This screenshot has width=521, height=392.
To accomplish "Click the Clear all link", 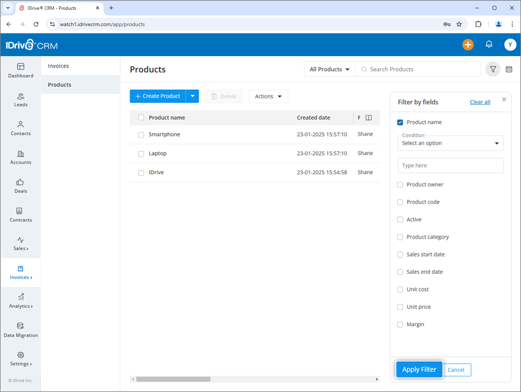I will (x=480, y=102).
